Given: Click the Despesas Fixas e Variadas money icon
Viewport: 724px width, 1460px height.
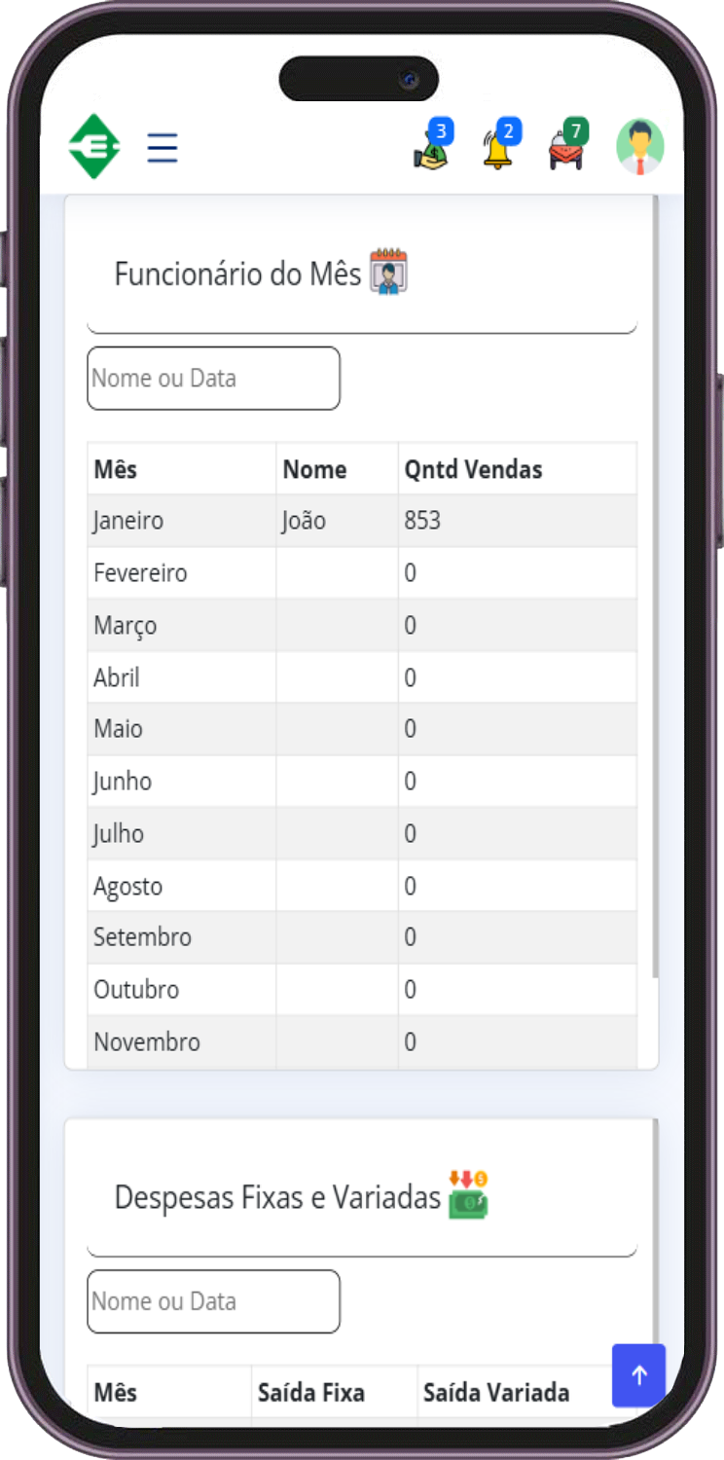Looking at the screenshot, I should (x=468, y=1195).
